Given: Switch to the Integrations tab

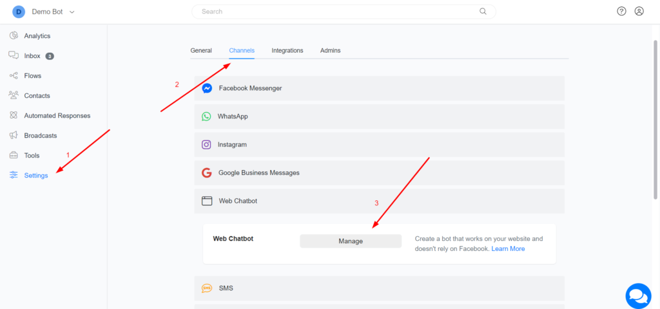Looking at the screenshot, I should coord(287,50).
